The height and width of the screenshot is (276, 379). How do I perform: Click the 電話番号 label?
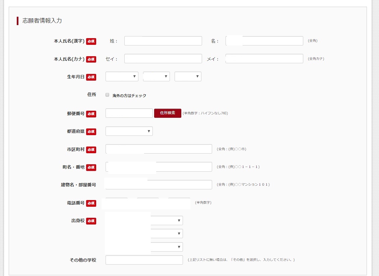pyautogui.click(x=76, y=203)
